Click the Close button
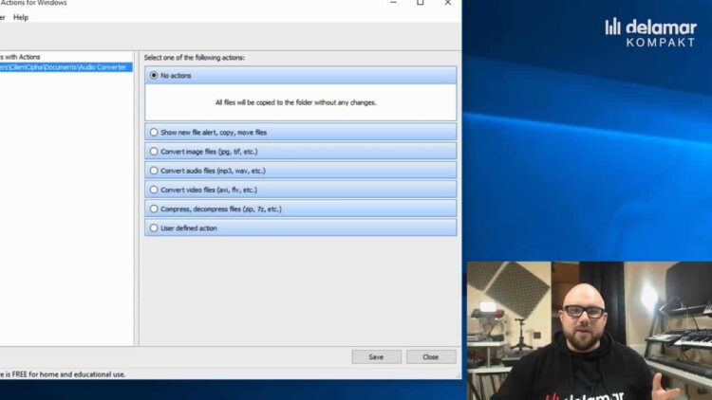Screen dimensions: 712x400 coord(430,357)
